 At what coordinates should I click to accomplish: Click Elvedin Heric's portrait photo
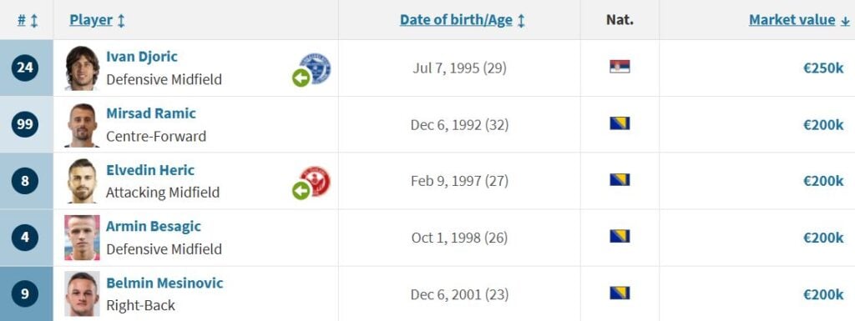click(83, 181)
